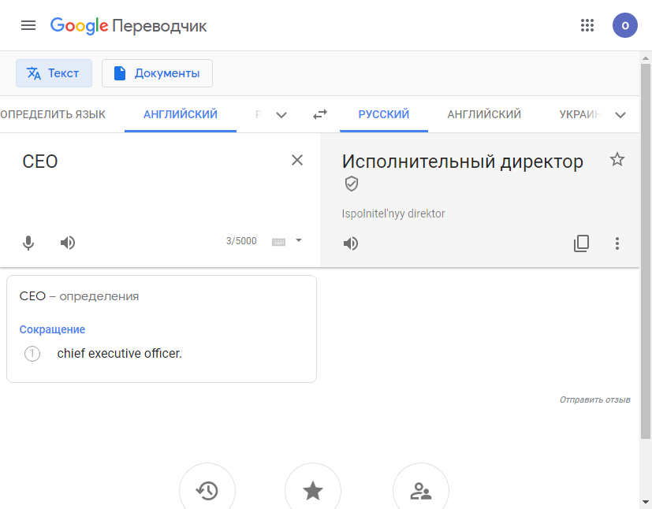Click the Отправить отзыв feedback link
The width and height of the screenshot is (652, 509).
[x=594, y=399]
